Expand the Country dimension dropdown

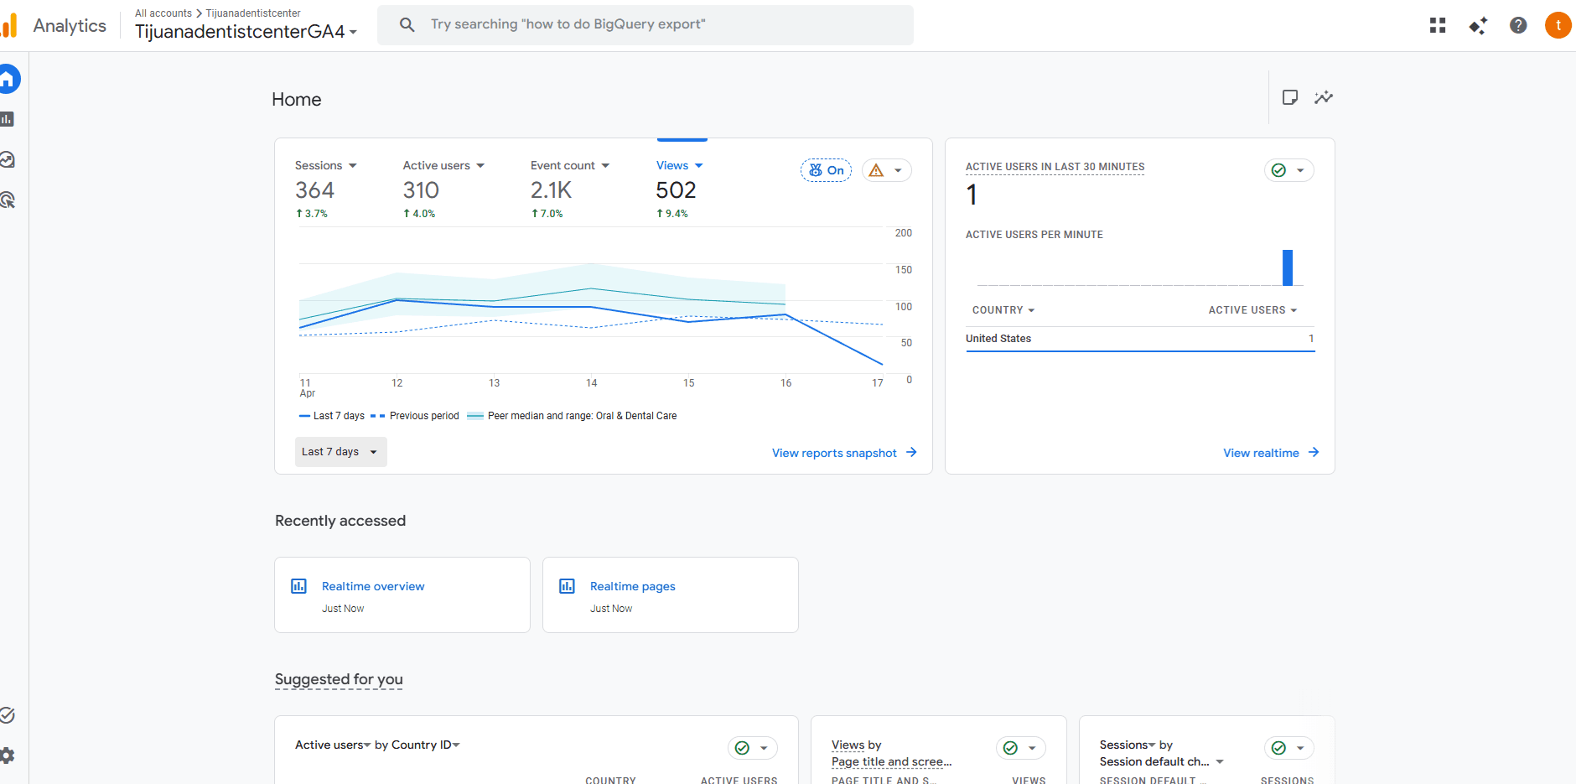click(x=1003, y=310)
